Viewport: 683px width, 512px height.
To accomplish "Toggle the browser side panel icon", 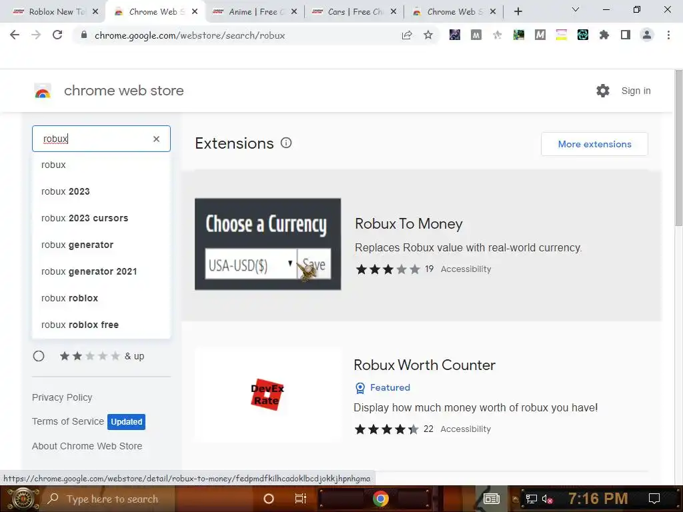I will point(626,35).
